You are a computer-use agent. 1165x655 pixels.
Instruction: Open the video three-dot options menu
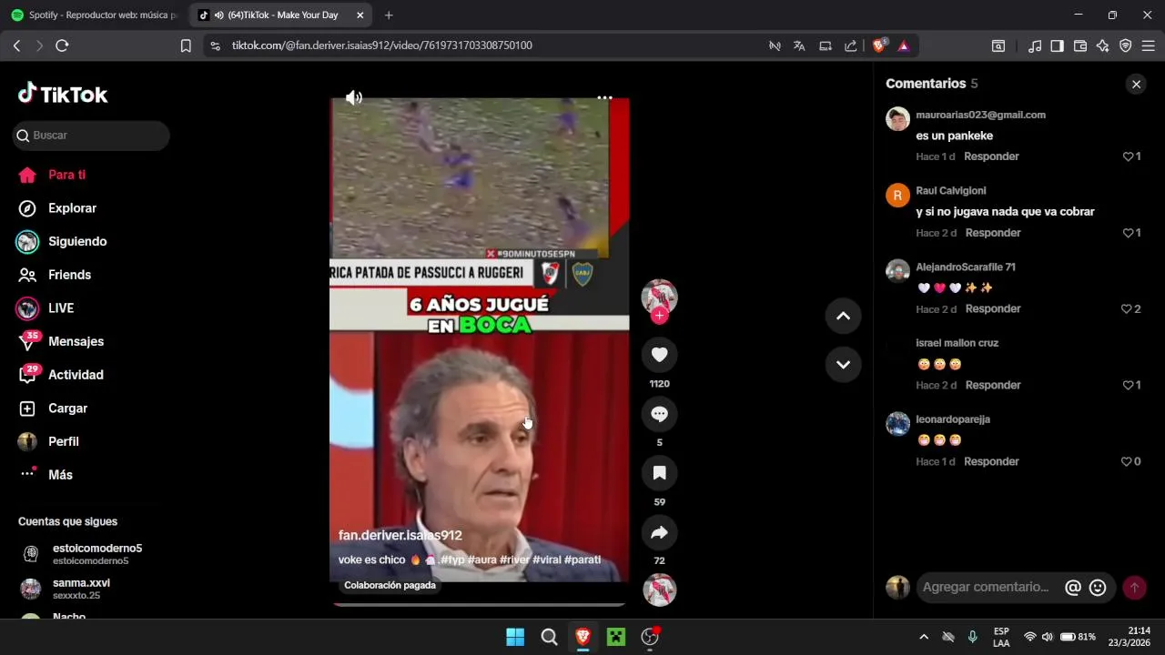(x=604, y=97)
